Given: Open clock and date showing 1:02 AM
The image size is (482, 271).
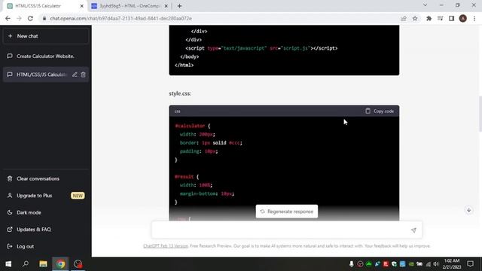Looking at the screenshot, I should (452, 264).
